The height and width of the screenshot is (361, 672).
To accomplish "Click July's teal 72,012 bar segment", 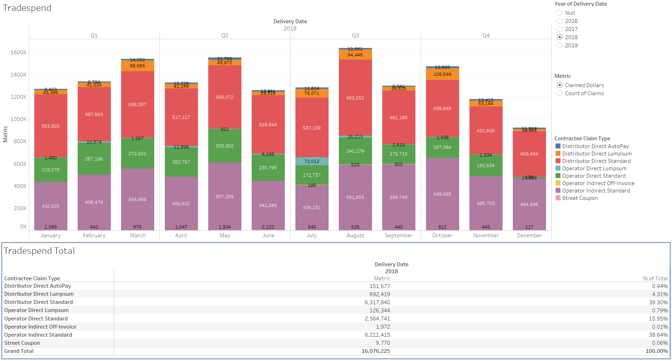I will (312, 161).
